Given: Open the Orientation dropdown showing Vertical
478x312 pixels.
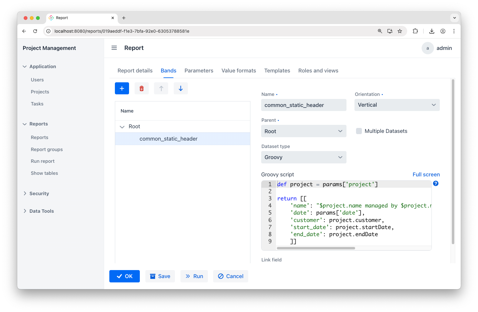Looking at the screenshot, I should [397, 105].
